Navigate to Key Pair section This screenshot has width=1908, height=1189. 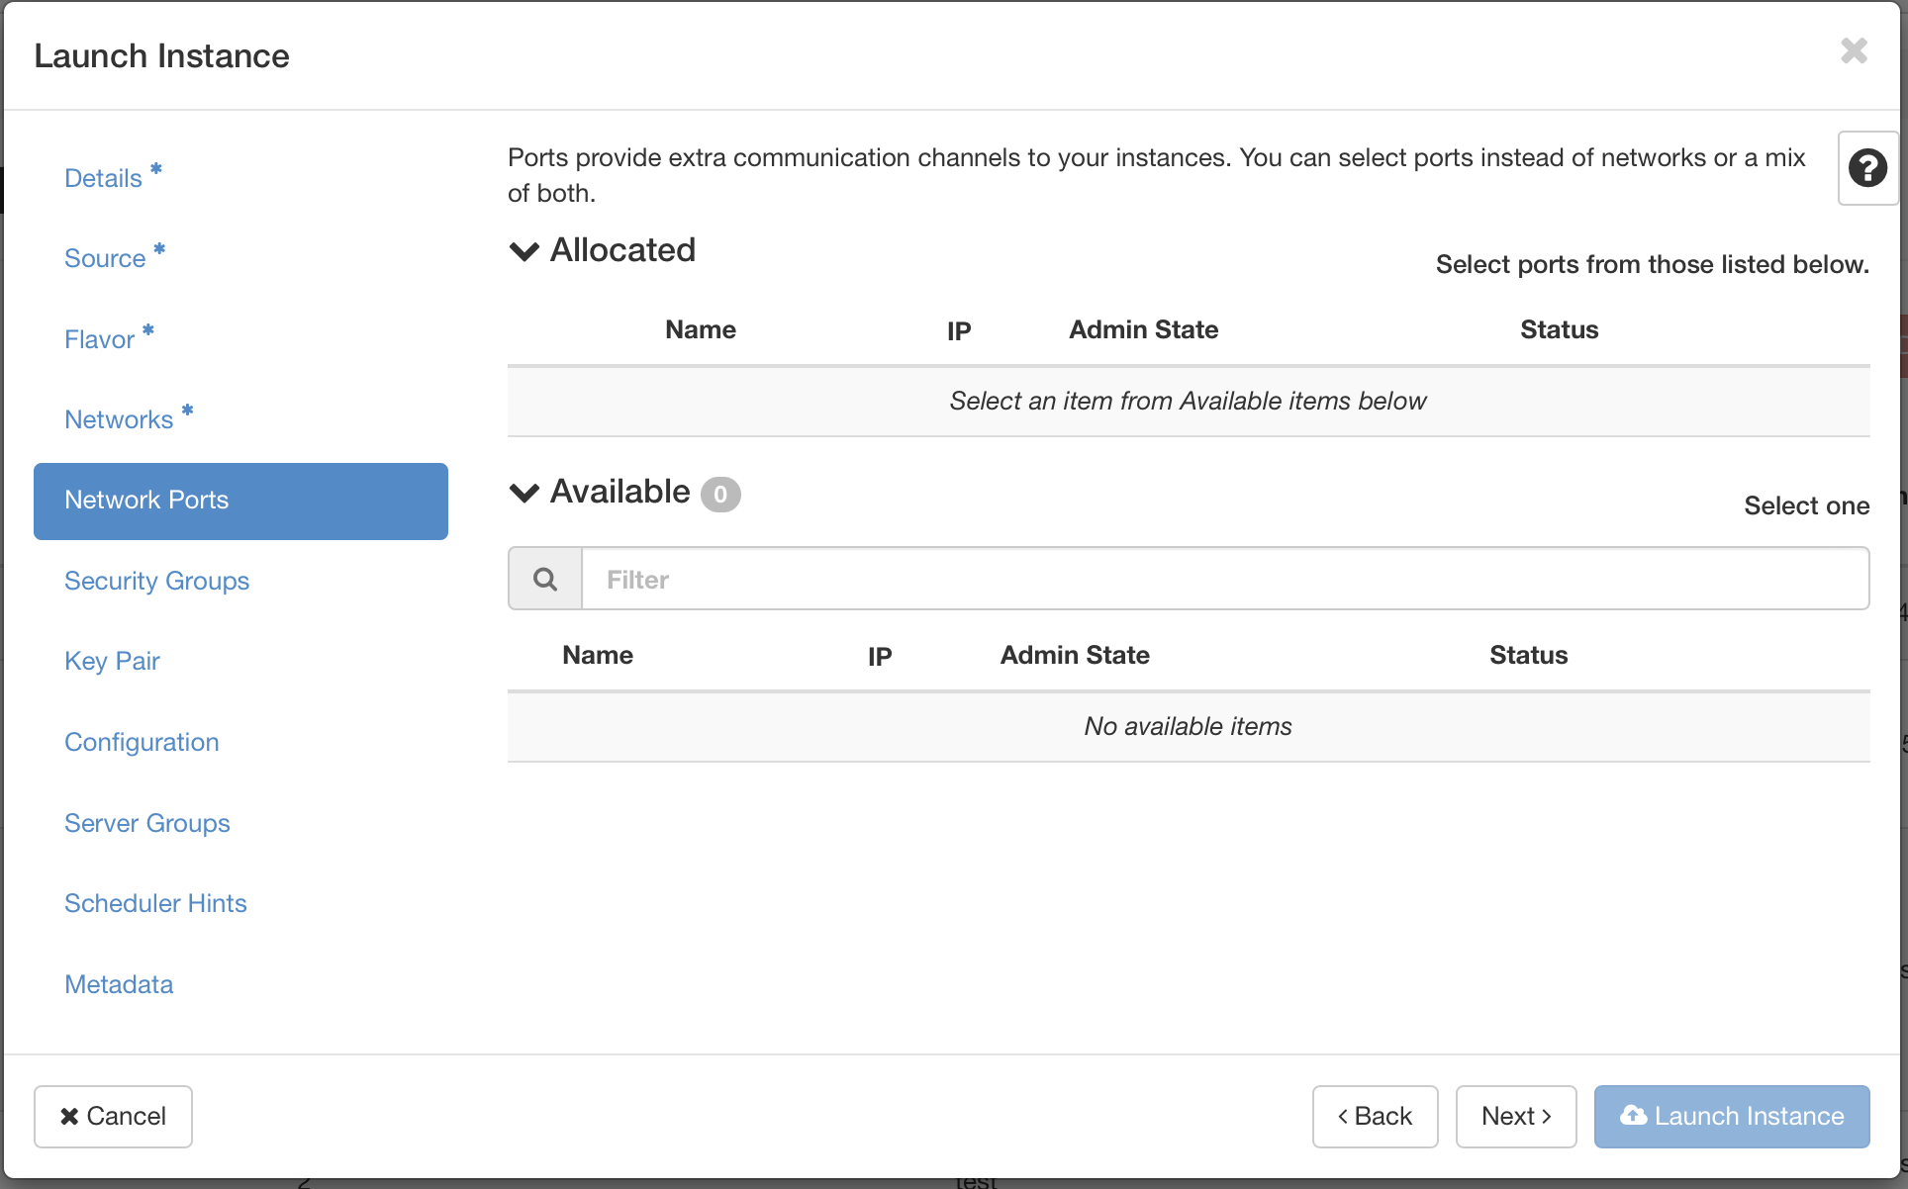pyautogui.click(x=112, y=662)
